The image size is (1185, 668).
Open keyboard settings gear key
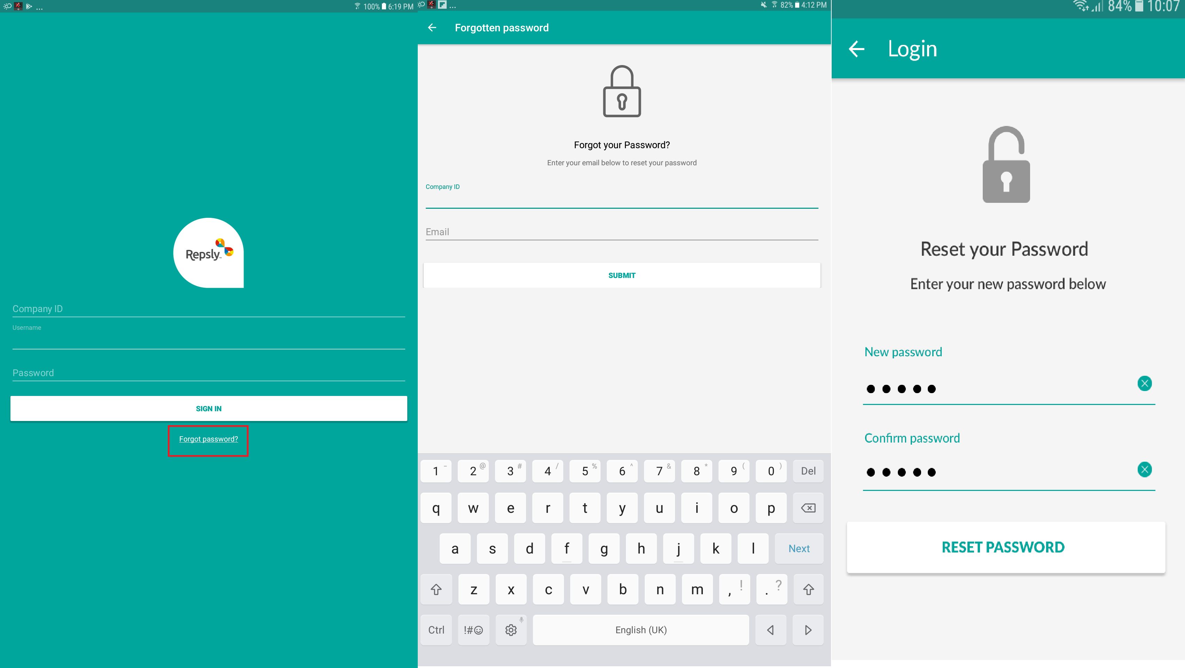click(x=511, y=630)
